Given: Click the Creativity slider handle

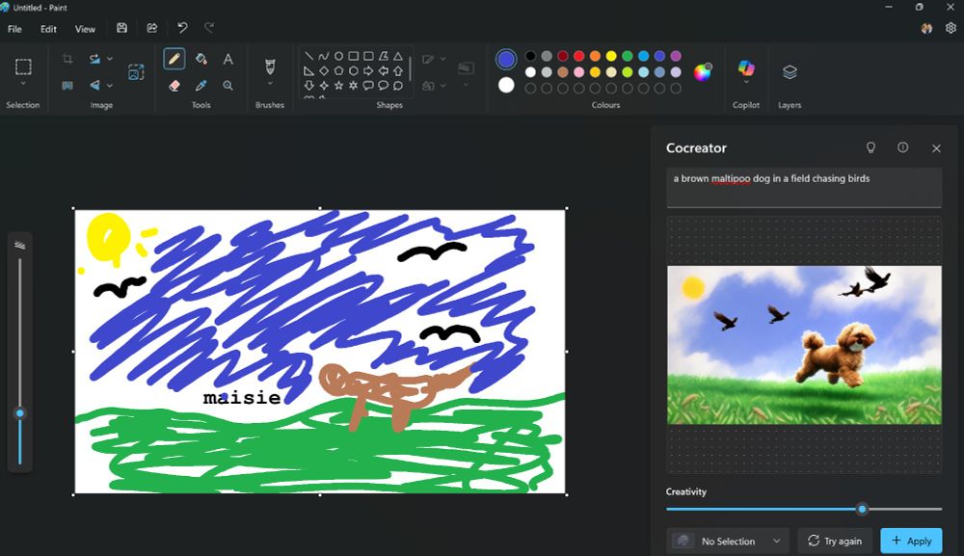Looking at the screenshot, I should (x=862, y=509).
